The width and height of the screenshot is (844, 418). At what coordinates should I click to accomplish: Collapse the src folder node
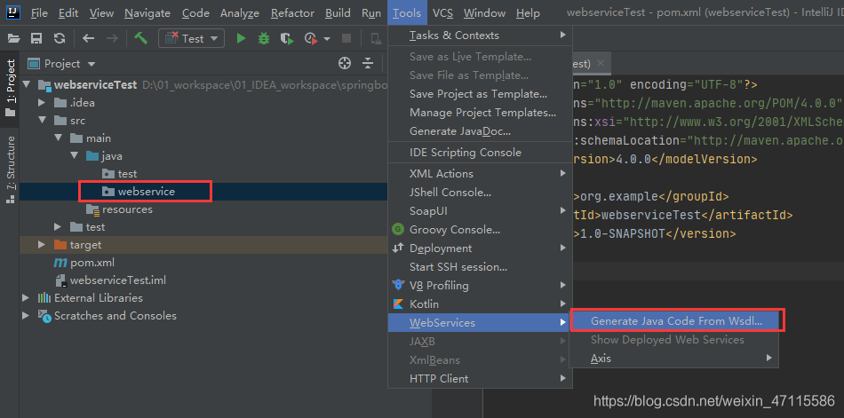[42, 121]
